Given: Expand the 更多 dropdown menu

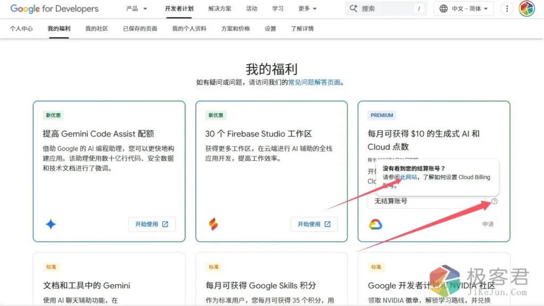Looking at the screenshot, I should pyautogui.click(x=308, y=8).
